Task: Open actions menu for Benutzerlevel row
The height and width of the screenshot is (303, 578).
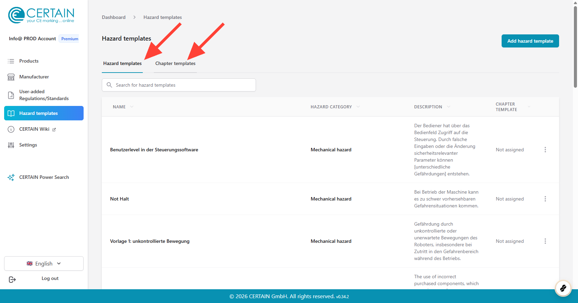Action: (545, 150)
